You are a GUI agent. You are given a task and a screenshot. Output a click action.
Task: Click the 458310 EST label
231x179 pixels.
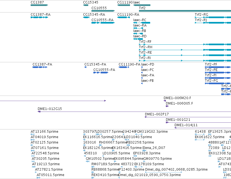(90, 153)
